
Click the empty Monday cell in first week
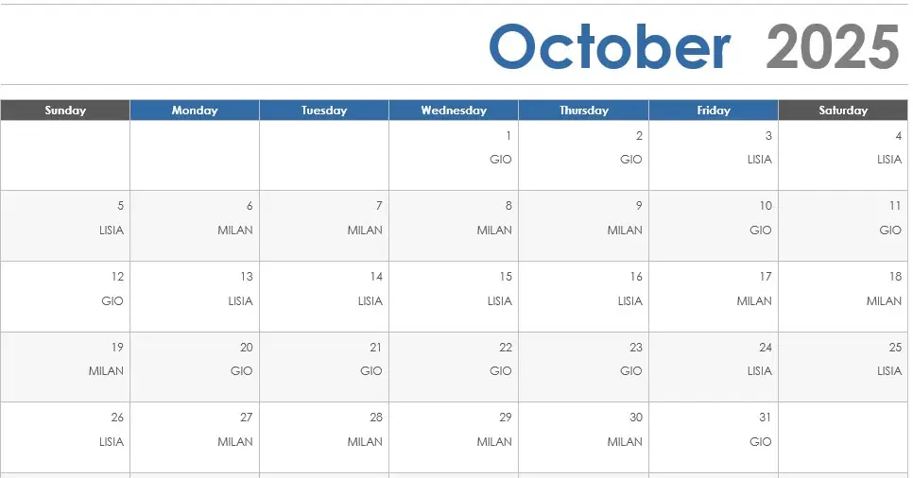195,156
